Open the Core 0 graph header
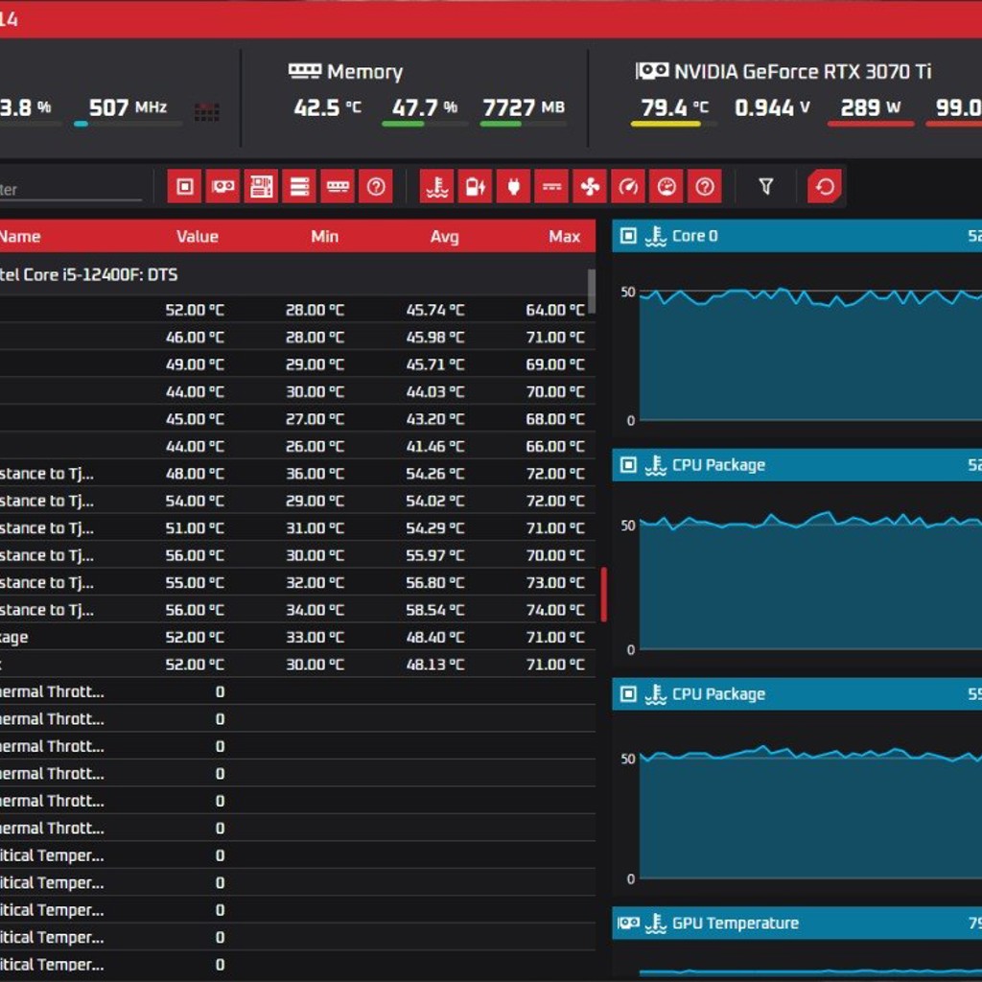The width and height of the screenshot is (982, 982). 797,236
